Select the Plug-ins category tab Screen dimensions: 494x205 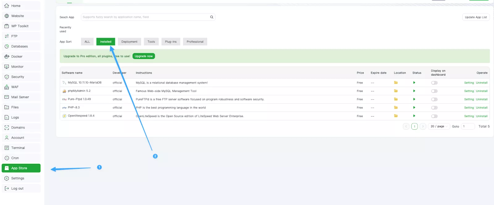(171, 42)
